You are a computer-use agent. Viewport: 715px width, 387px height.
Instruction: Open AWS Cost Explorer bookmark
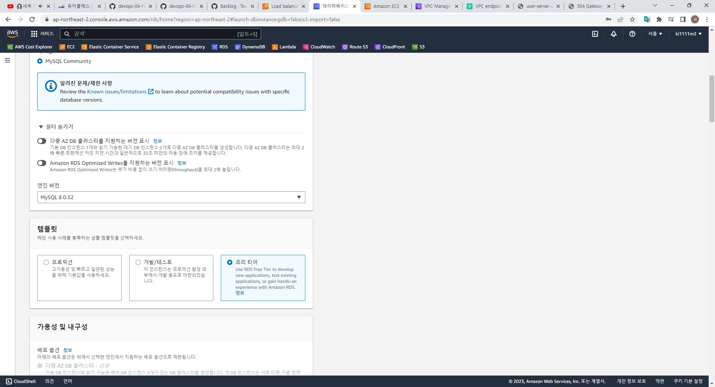point(30,47)
